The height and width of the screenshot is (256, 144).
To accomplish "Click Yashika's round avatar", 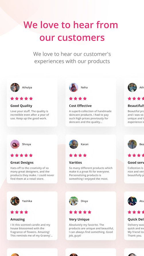I will tap(15, 201).
